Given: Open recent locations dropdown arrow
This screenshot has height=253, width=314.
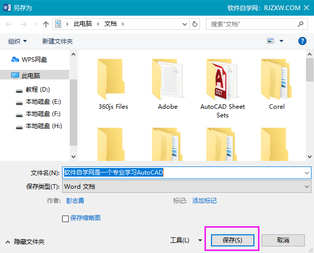Looking at the screenshot, I should point(35,24).
